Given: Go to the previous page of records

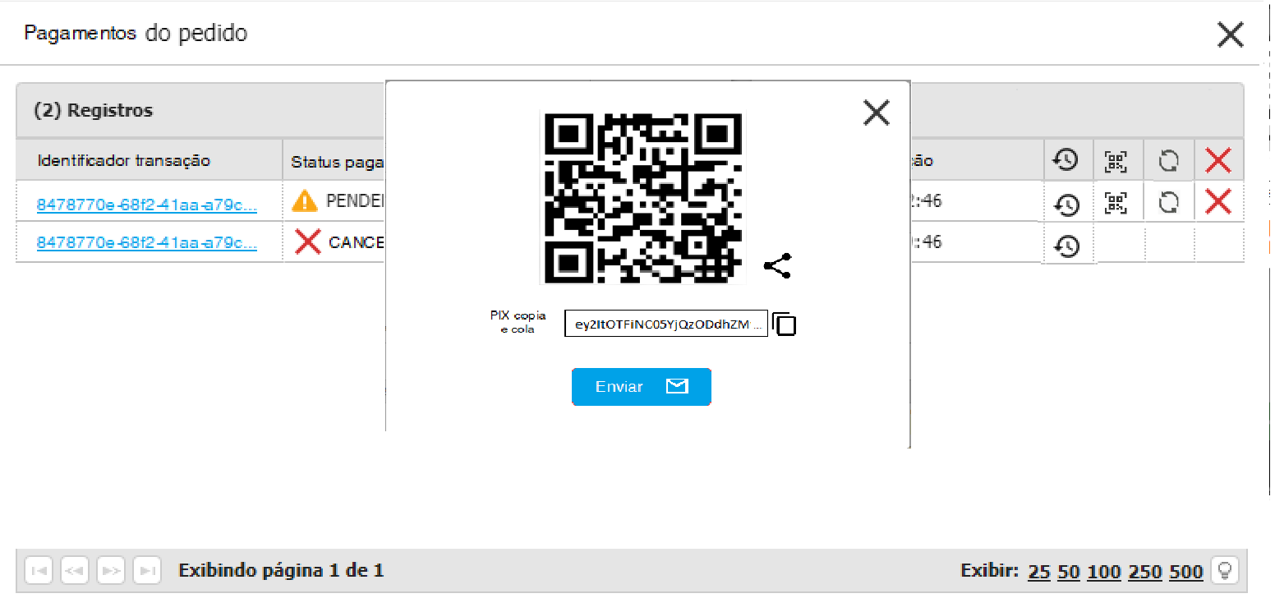Looking at the screenshot, I should click(75, 570).
